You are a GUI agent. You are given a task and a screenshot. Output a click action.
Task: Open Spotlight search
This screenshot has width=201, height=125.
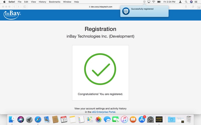pos(186,2)
